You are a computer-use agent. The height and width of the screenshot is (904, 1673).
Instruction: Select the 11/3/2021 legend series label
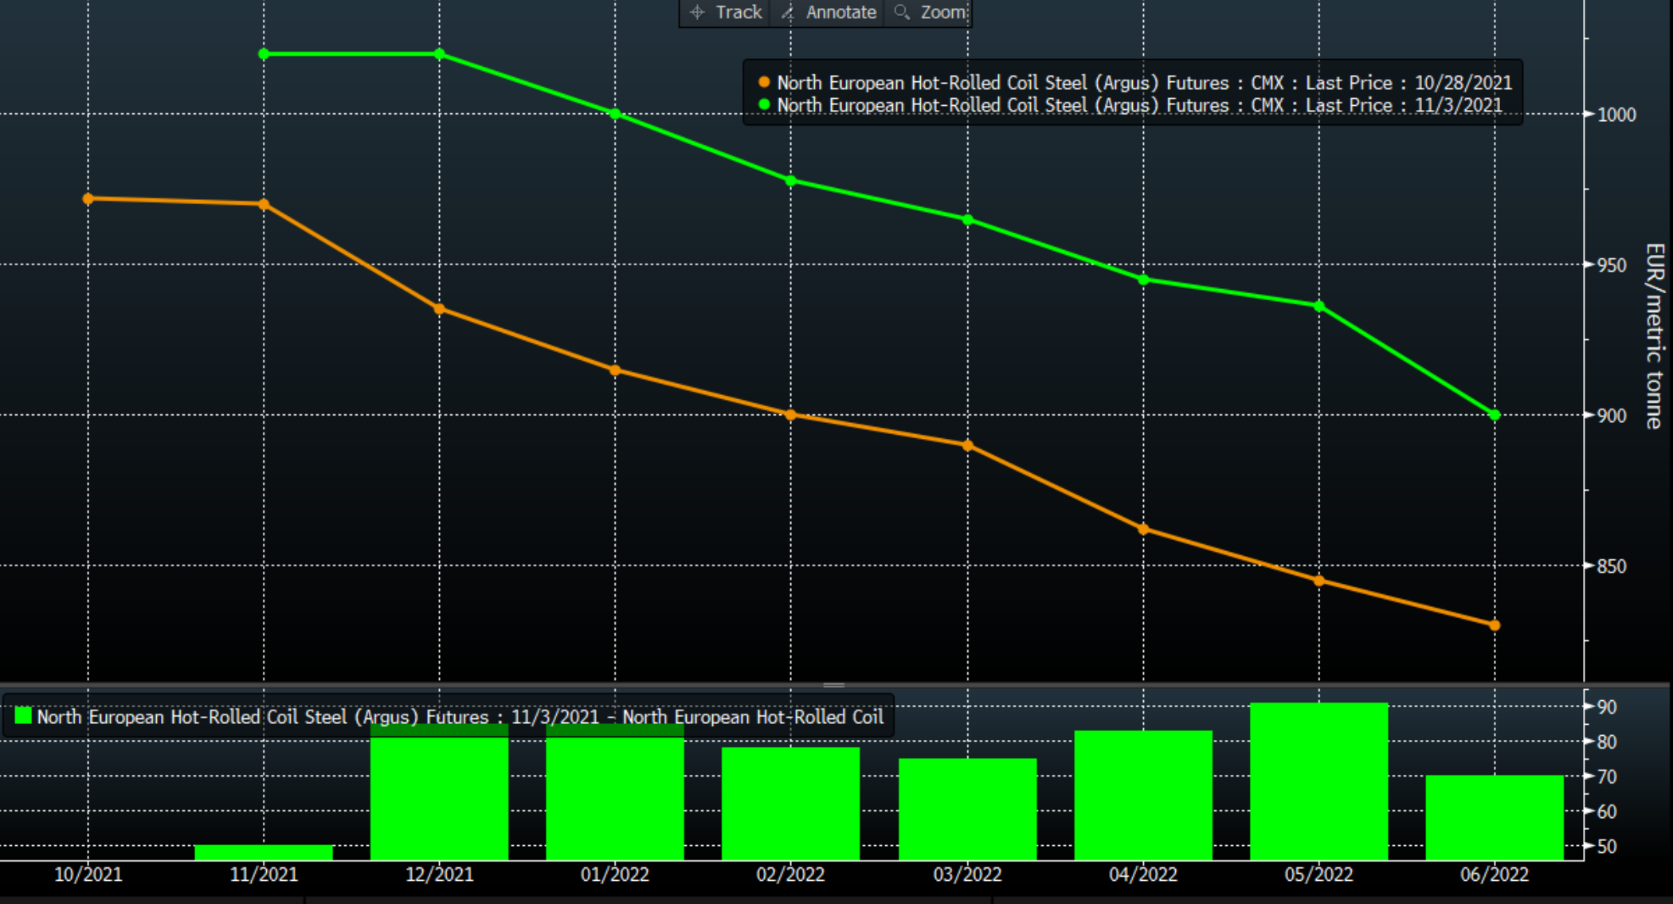(1139, 105)
